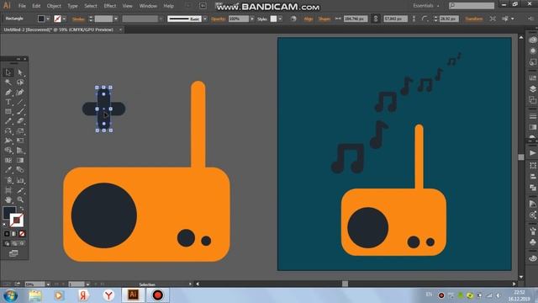The width and height of the screenshot is (538, 303).
Task: Select the Scale tool
Action: [20, 131]
